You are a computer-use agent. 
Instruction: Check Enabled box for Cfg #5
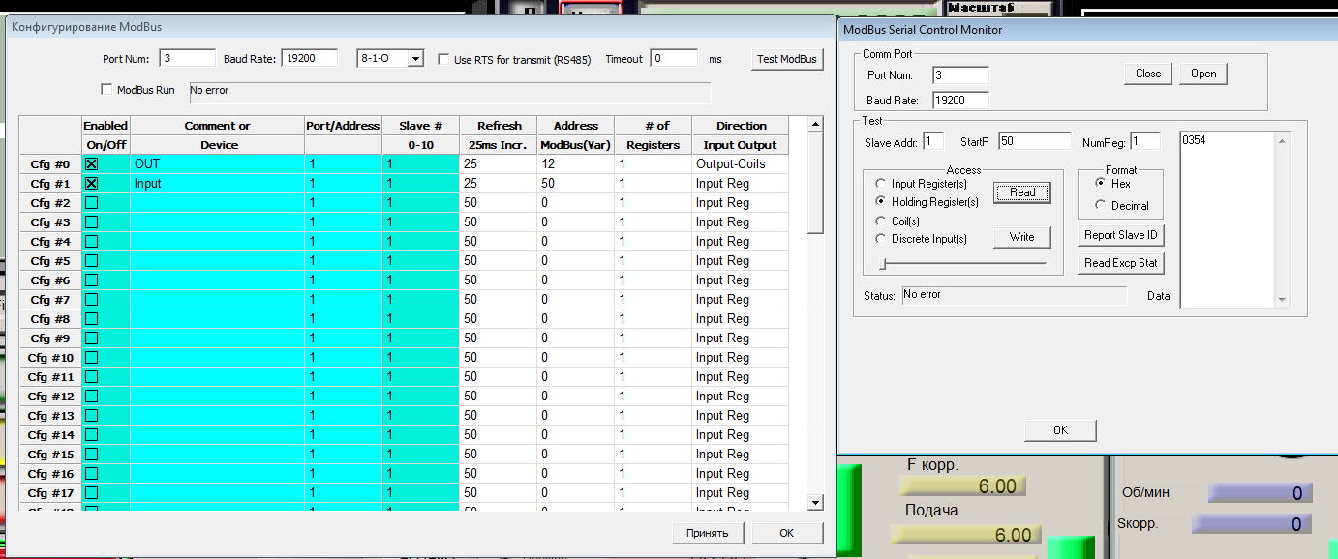pyautogui.click(x=92, y=261)
